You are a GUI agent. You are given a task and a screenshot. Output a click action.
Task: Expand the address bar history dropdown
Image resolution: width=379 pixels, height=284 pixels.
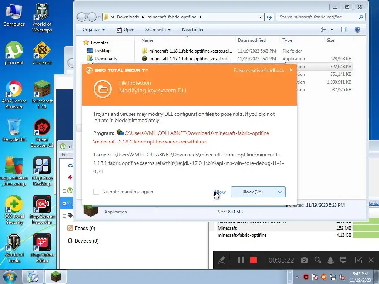coord(261,17)
